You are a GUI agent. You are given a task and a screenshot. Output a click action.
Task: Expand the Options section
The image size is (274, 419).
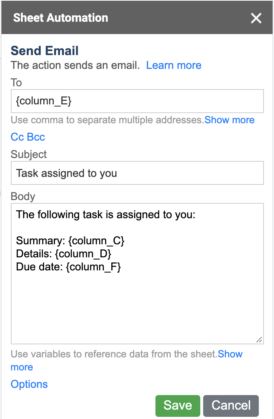point(29,384)
